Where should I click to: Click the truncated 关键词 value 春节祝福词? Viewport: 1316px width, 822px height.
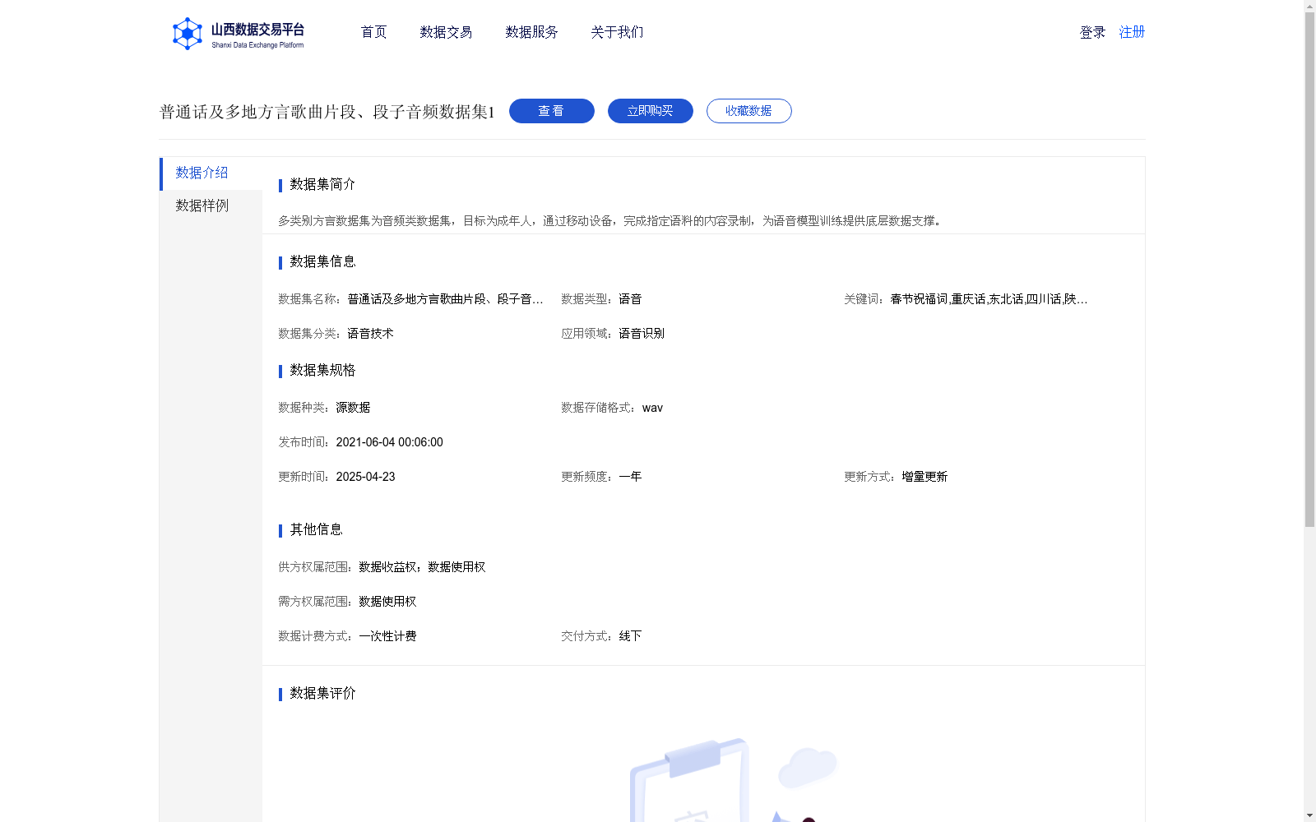(989, 299)
